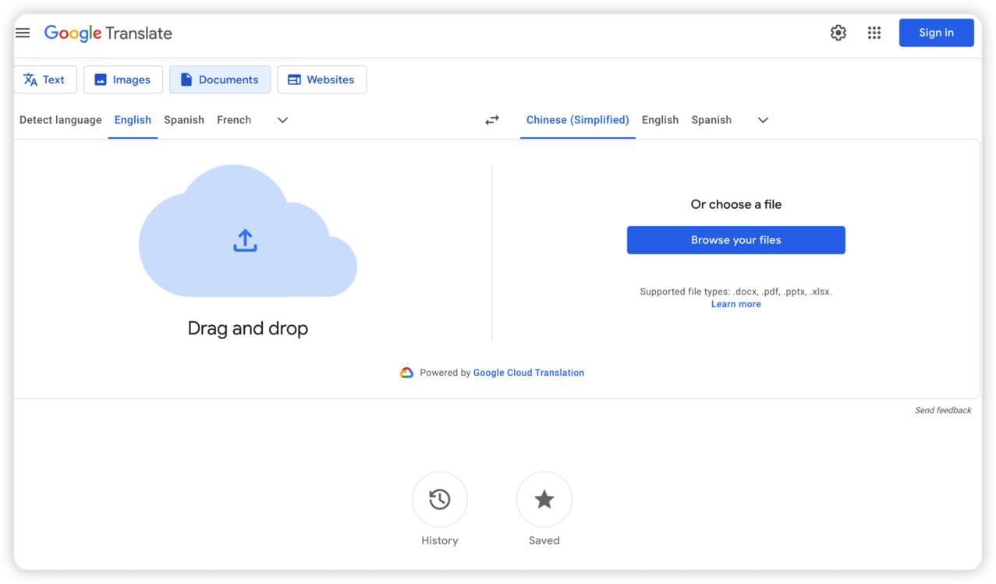Choose Detect language as source
The image size is (996, 584).
point(61,120)
